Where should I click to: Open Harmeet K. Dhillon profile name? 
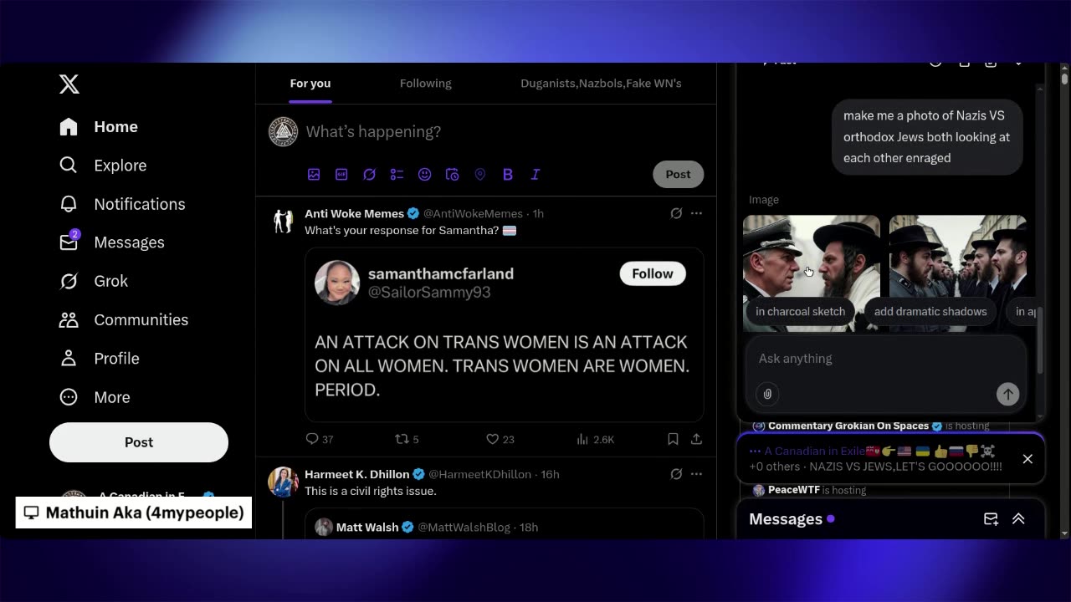pos(356,474)
